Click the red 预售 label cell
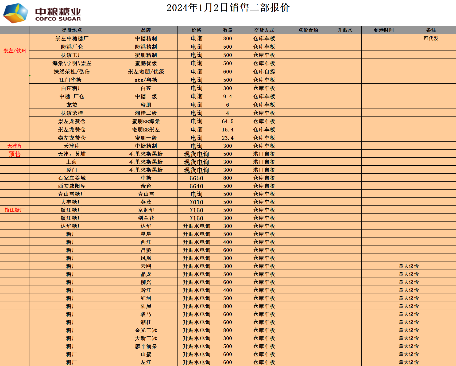 coord(15,154)
